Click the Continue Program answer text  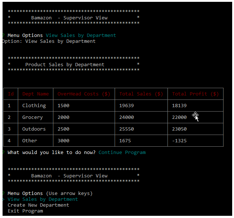coord(122,153)
